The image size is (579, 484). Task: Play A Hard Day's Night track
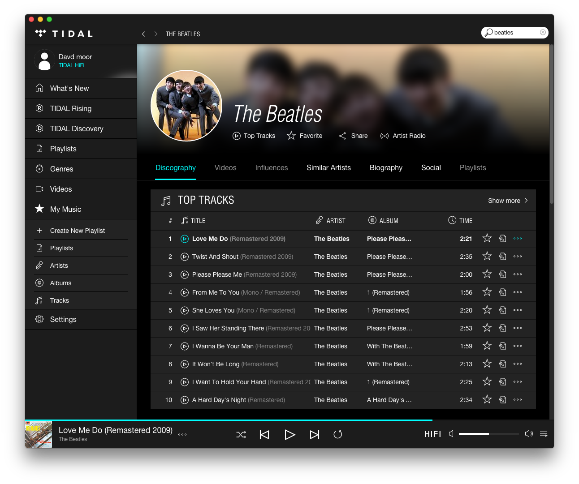point(185,400)
